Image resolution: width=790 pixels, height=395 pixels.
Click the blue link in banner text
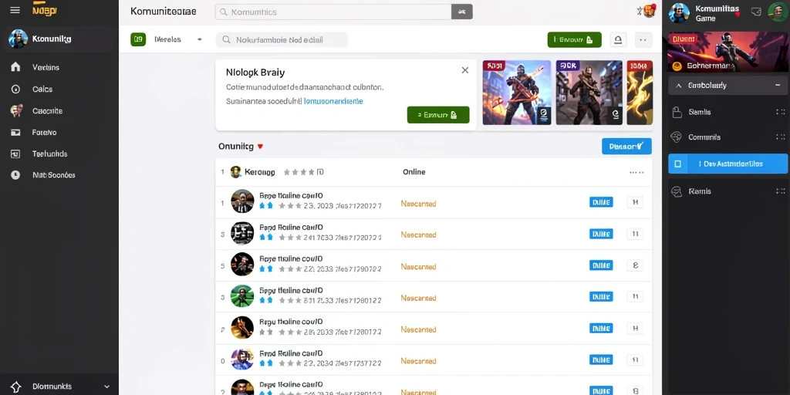pyautogui.click(x=333, y=101)
